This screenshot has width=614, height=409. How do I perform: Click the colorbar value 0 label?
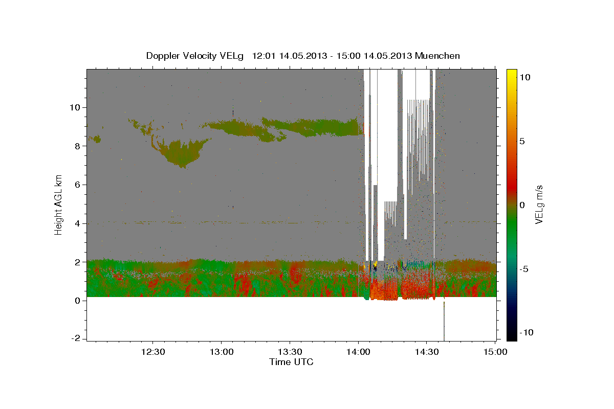[x=522, y=205]
